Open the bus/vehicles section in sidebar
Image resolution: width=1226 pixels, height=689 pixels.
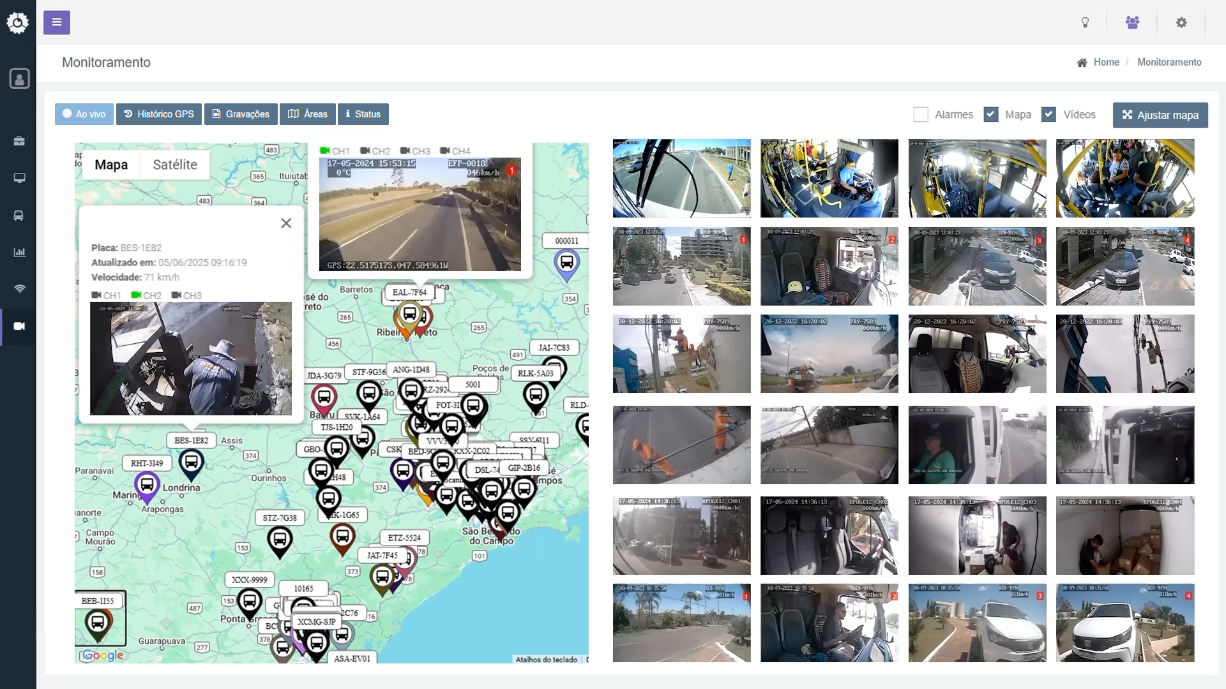[x=19, y=215]
